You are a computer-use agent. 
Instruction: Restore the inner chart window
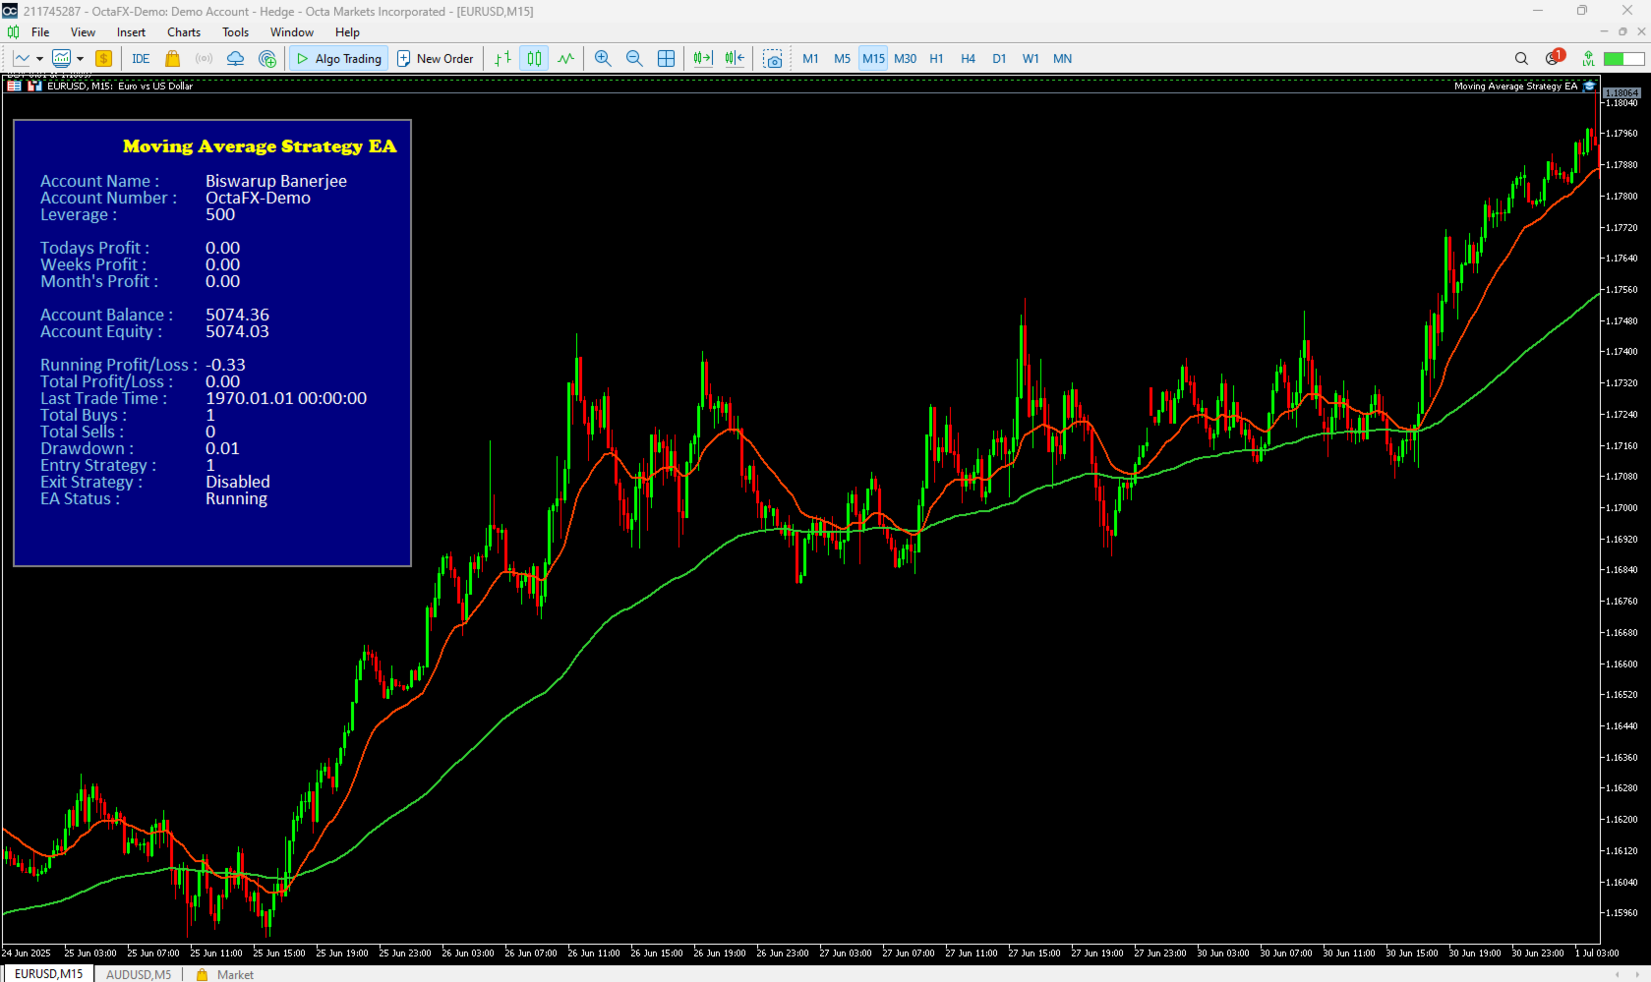(x=1622, y=32)
